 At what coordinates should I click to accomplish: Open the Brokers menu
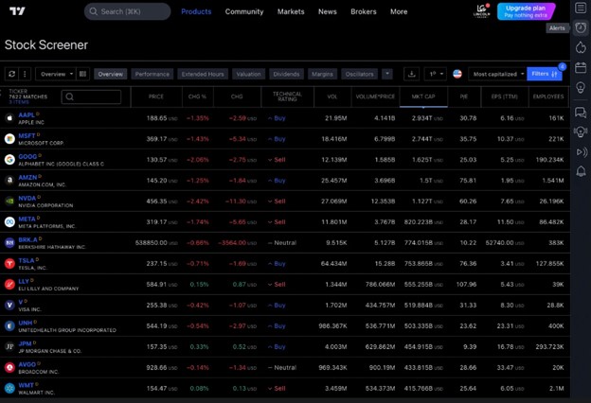pyautogui.click(x=364, y=11)
